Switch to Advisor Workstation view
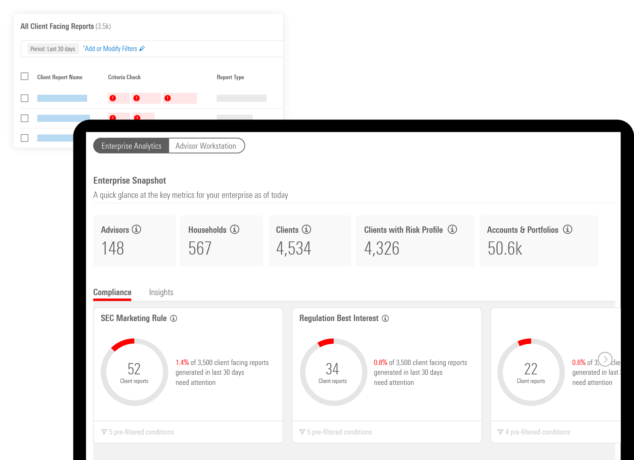 [x=206, y=146]
